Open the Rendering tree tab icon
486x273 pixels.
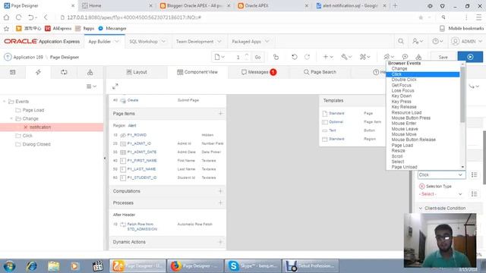12,72
